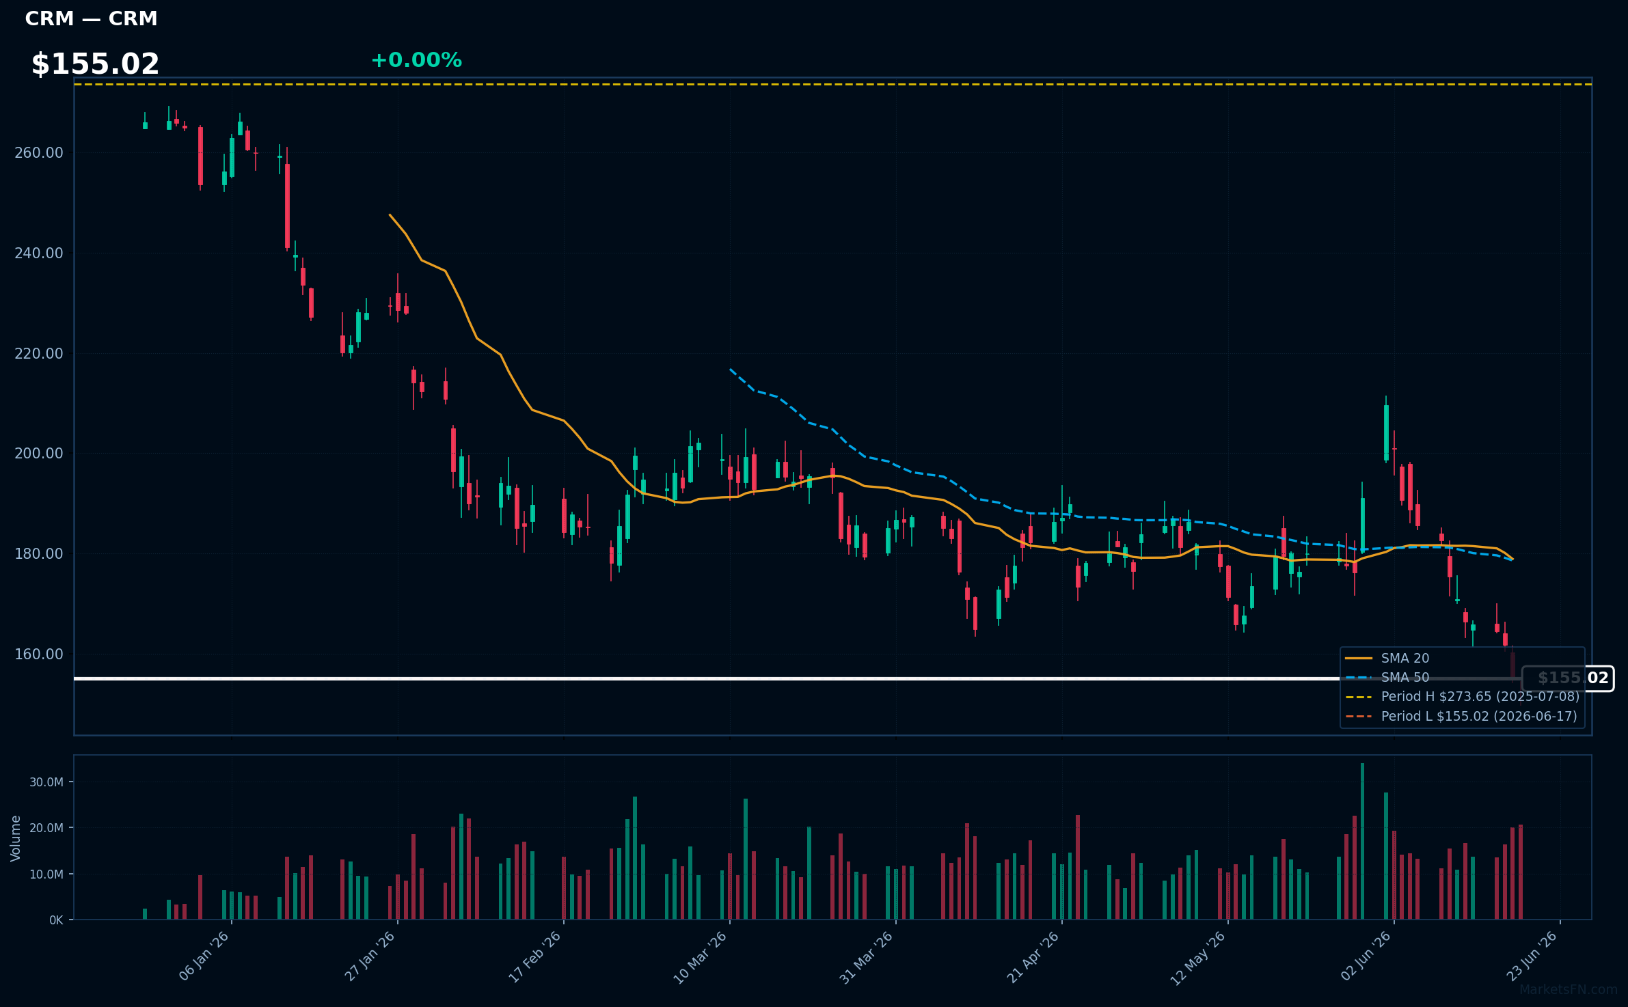Click the red dashed Period L legend sample

(x=1359, y=717)
